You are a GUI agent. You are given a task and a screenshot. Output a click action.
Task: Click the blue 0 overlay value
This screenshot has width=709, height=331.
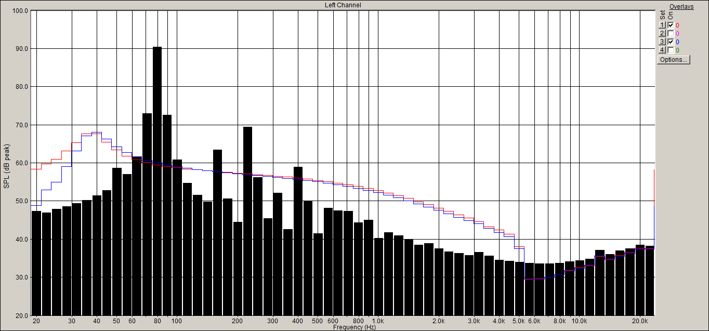coord(677,42)
